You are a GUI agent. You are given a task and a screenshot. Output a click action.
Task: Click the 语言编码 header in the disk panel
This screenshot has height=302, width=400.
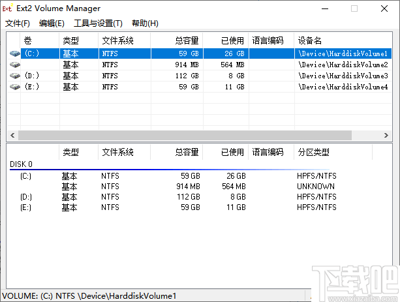[x=271, y=152]
